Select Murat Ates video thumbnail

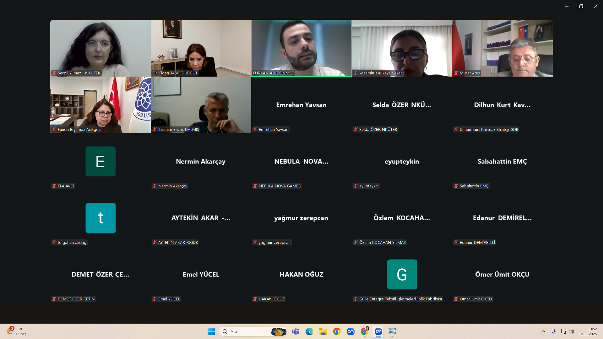[503, 48]
